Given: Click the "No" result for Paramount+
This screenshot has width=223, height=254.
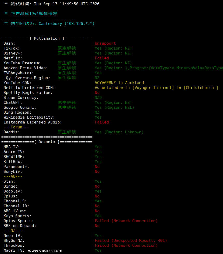Looking at the screenshot, I should (x=97, y=167).
